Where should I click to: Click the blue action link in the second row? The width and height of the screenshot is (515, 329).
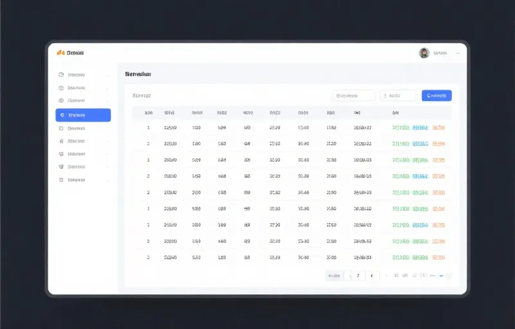[420, 144]
